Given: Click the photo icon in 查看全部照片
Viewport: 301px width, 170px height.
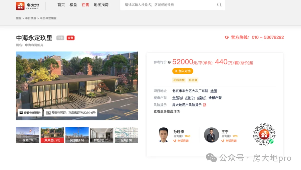Looking at the screenshot, I should click(21, 113).
